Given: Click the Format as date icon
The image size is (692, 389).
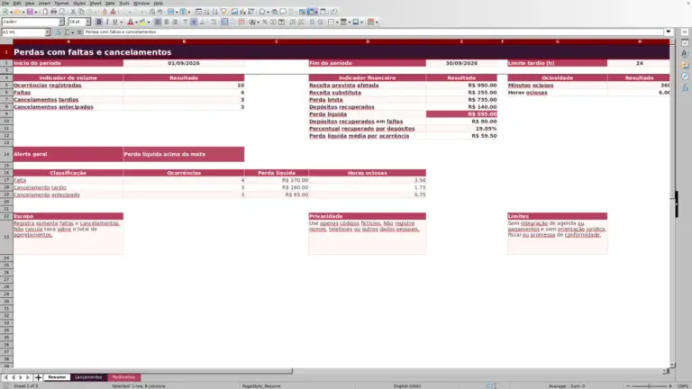Looking at the screenshot, I should 281,22.
